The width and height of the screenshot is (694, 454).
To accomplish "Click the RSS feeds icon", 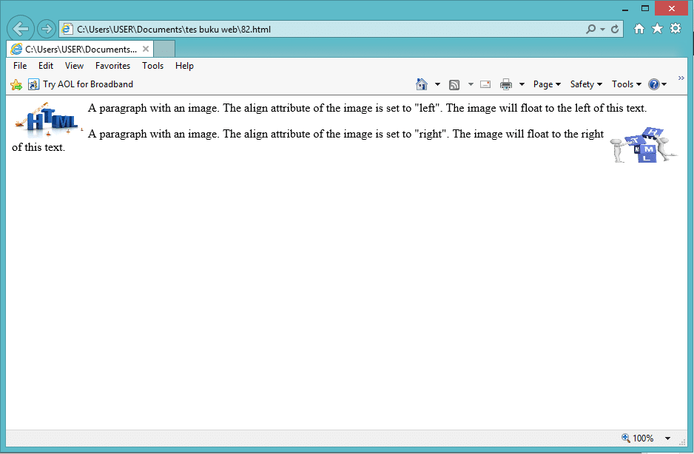I will coord(454,84).
